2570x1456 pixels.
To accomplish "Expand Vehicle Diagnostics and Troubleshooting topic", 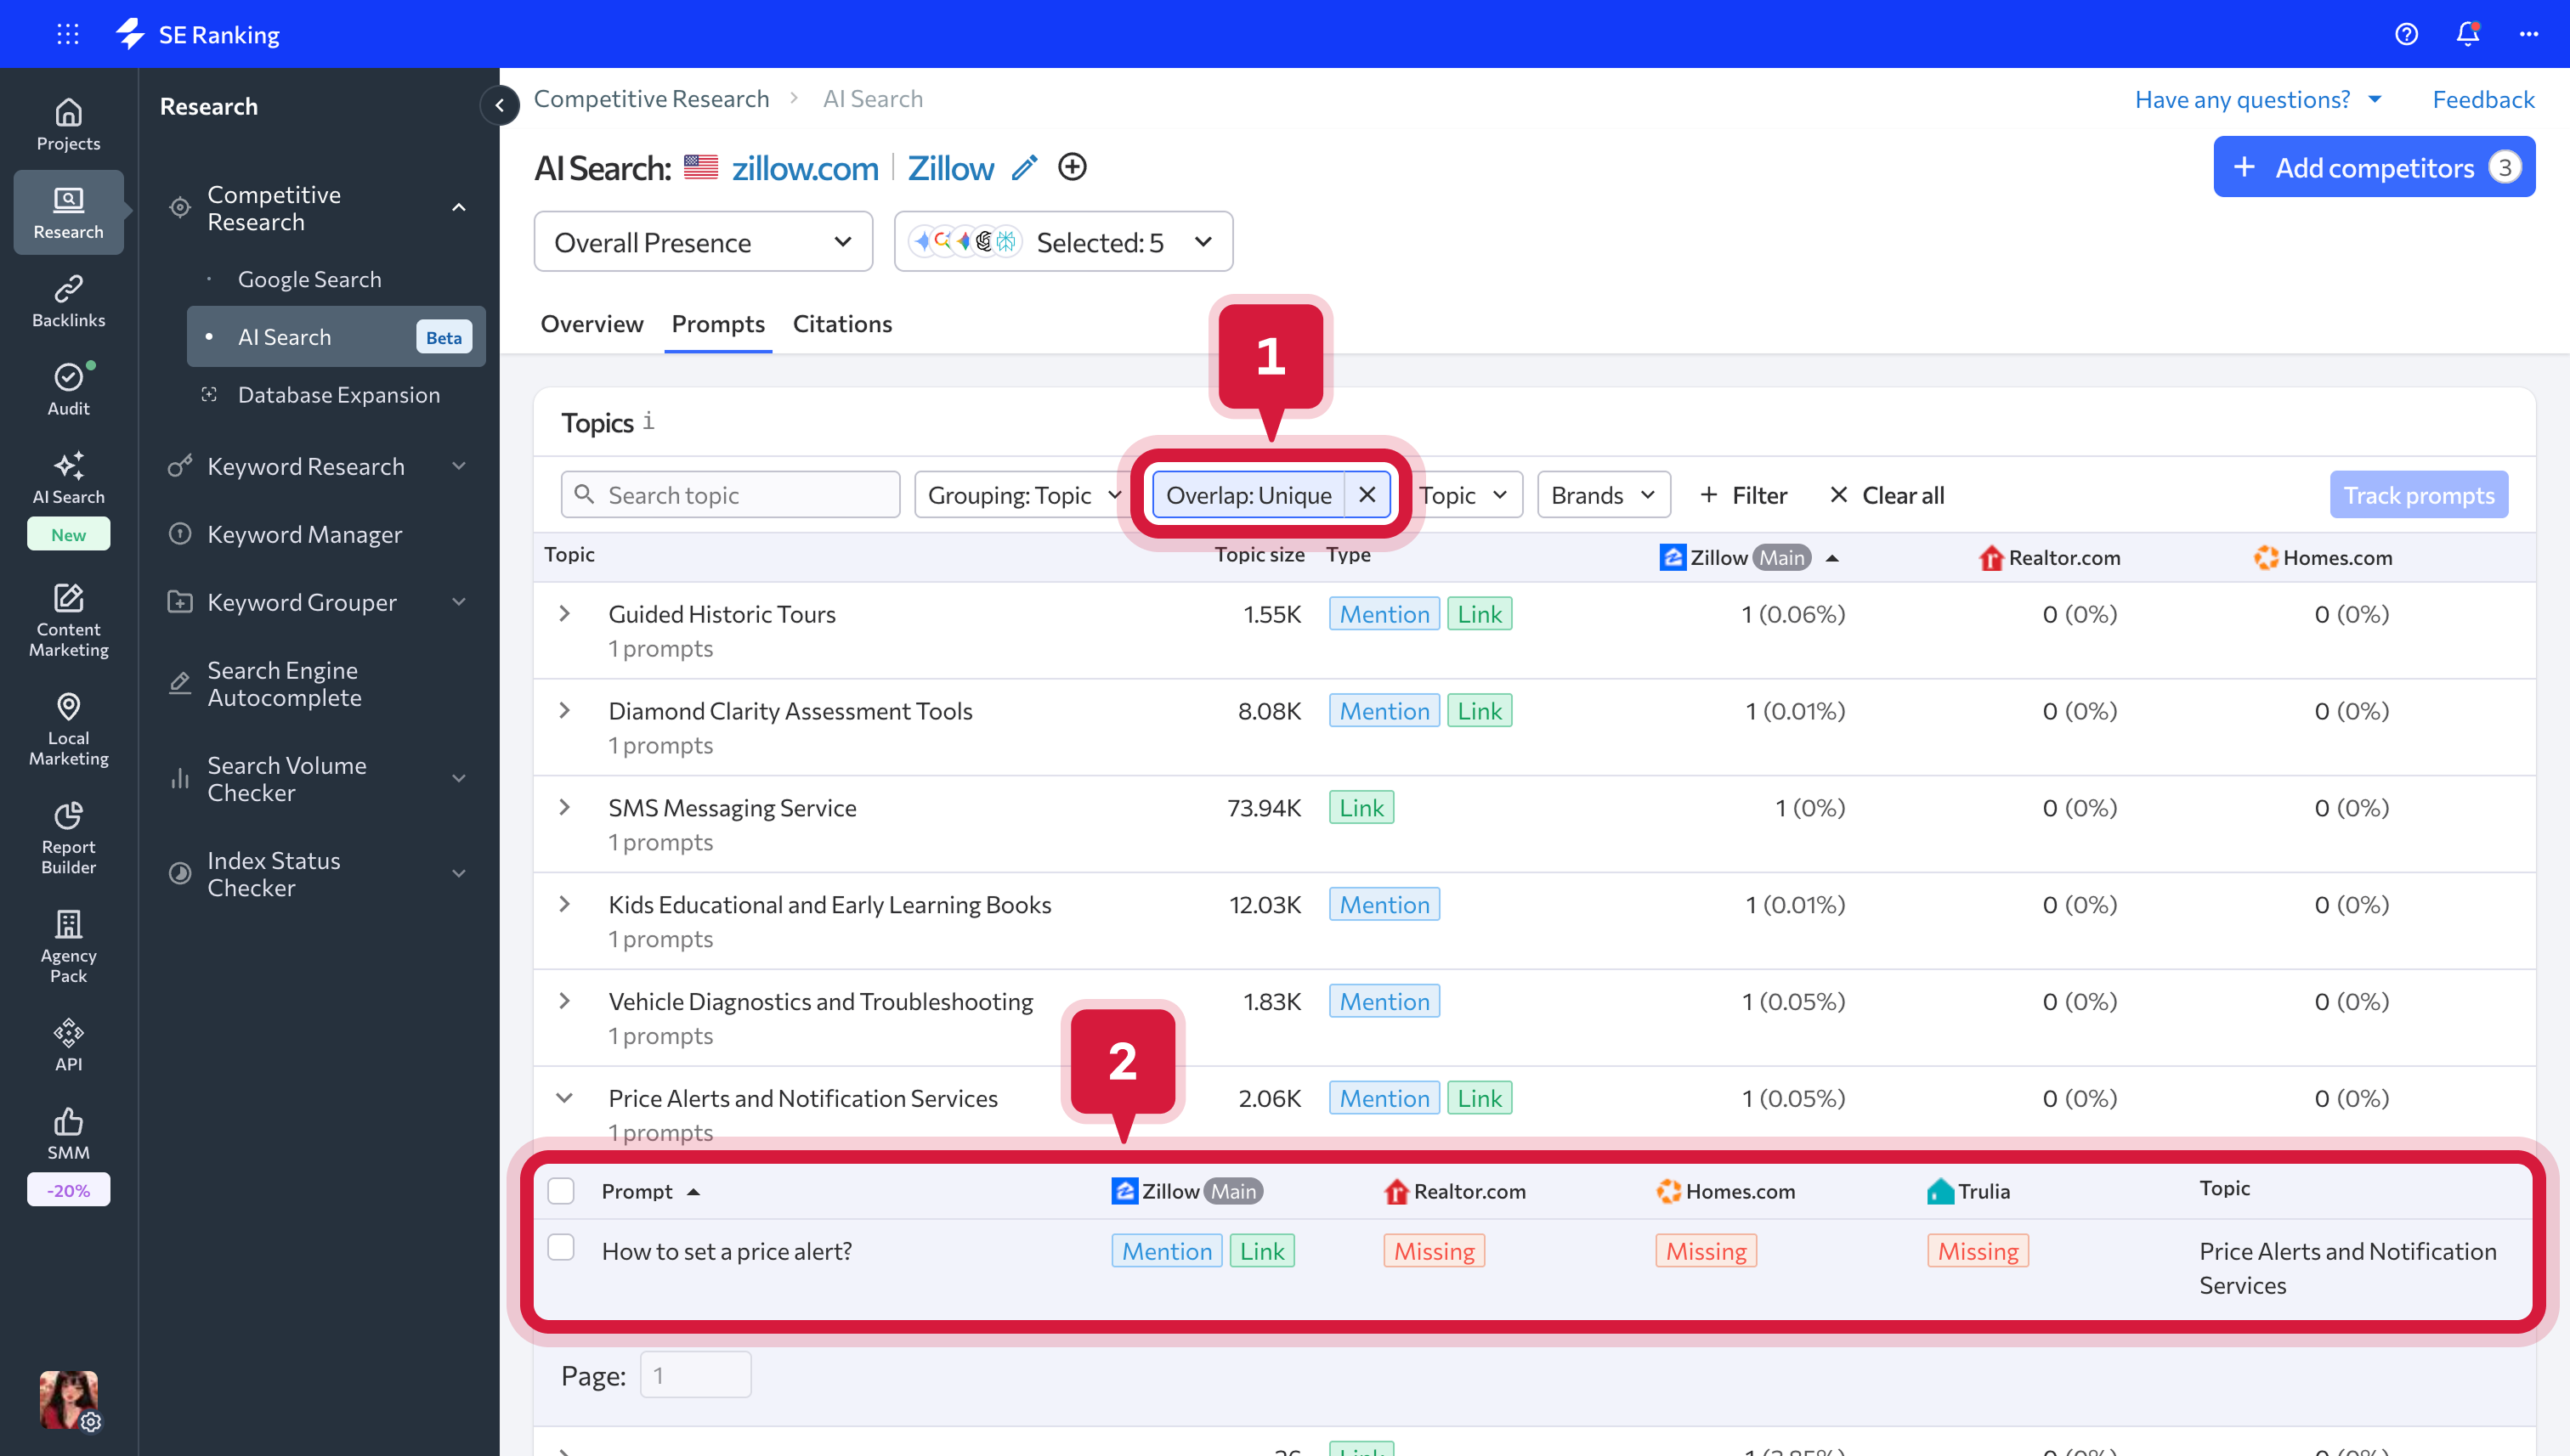I will coord(565,1001).
